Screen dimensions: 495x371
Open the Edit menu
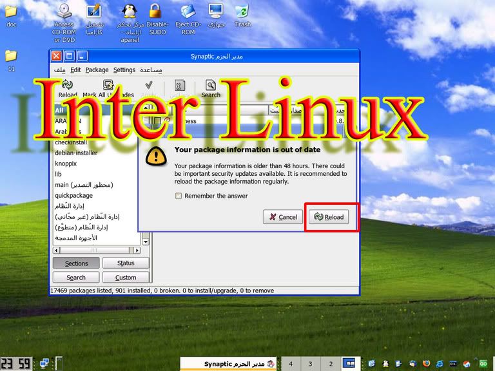click(75, 70)
